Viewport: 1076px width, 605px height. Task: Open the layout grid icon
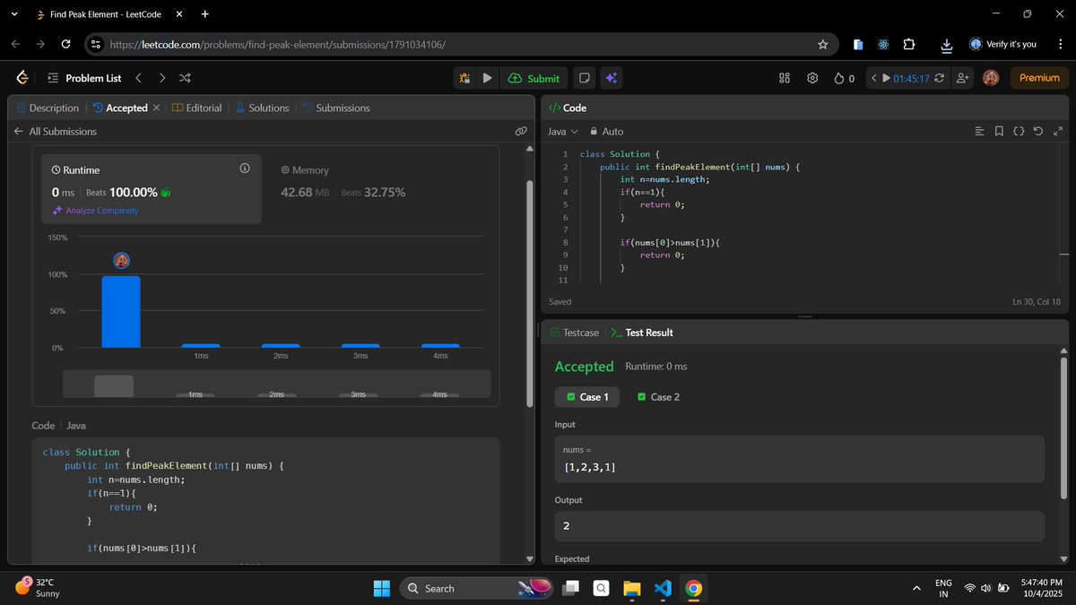point(785,78)
